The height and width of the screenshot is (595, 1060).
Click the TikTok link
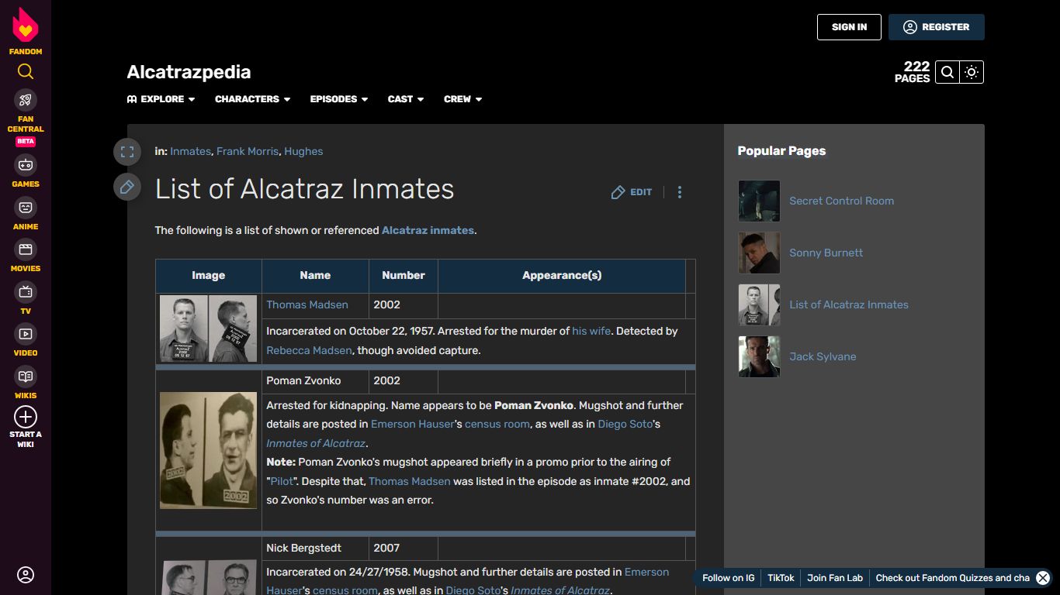click(781, 578)
